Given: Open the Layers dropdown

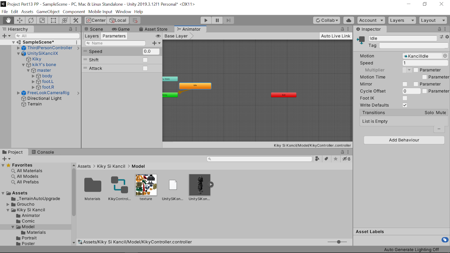Looking at the screenshot, I should [x=402, y=20].
